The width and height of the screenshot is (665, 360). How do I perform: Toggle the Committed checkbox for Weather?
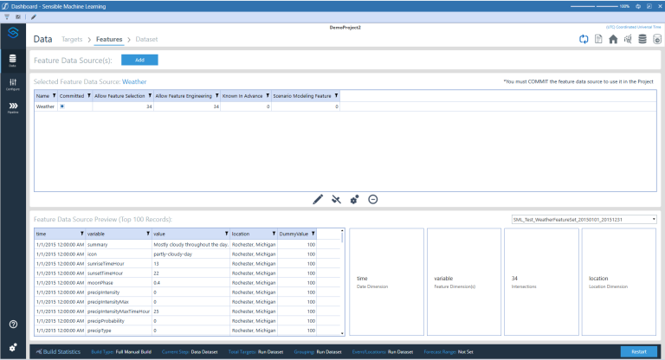click(62, 106)
